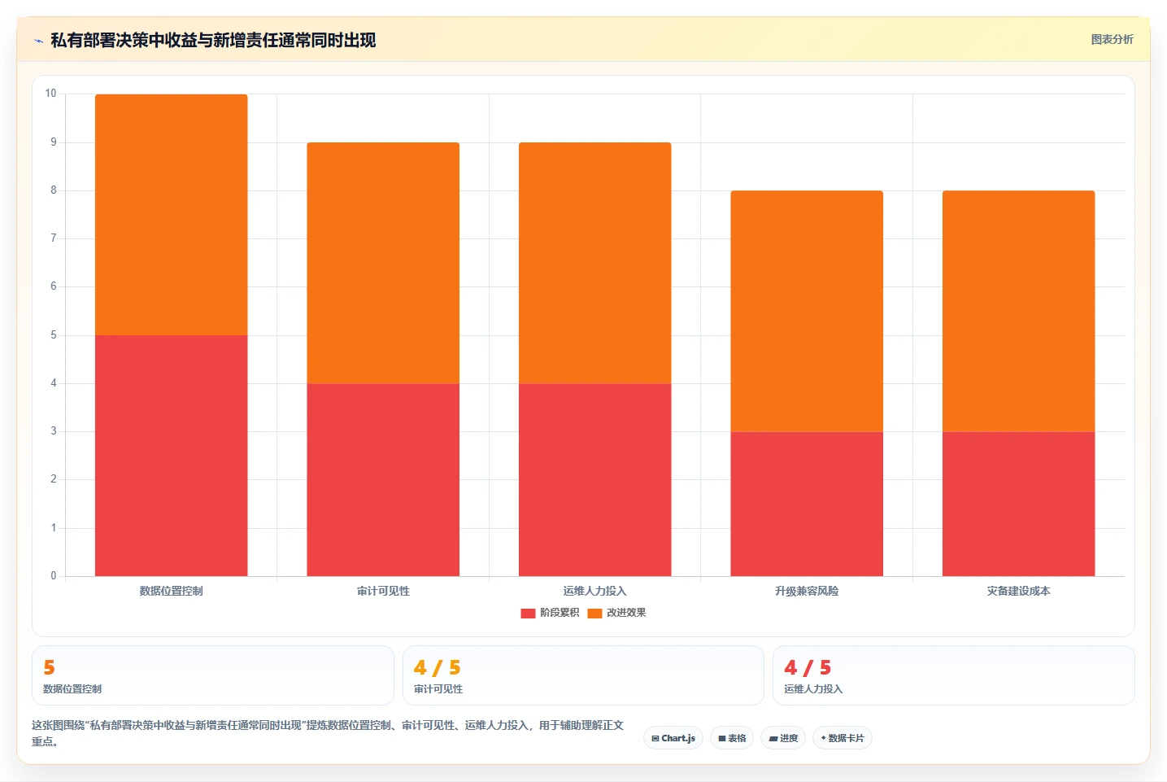Click the 审计可见性 x-axis label
1167x782 pixels.
click(x=383, y=591)
